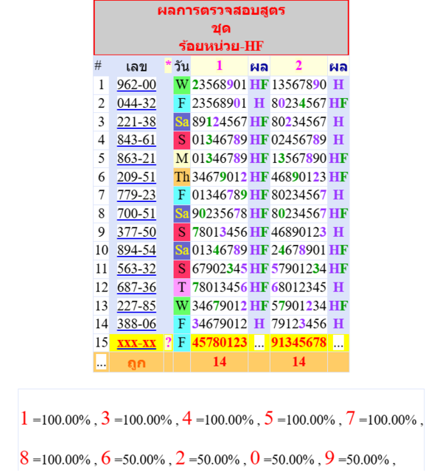440x472 pixels.
Task: Click value 68012345 in row 12
Action: pyautogui.click(x=298, y=287)
